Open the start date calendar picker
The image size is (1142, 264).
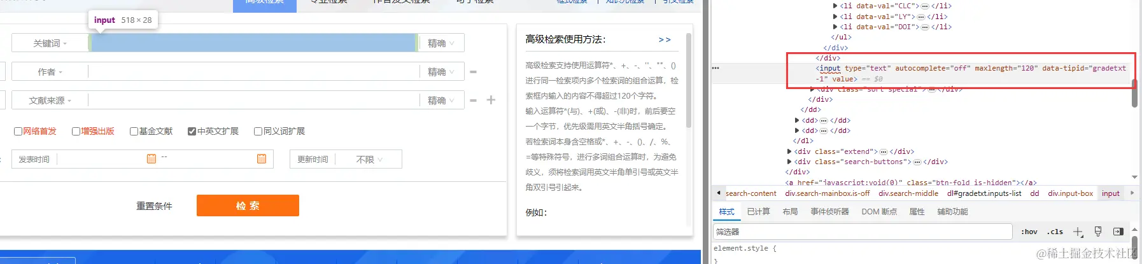(152, 158)
